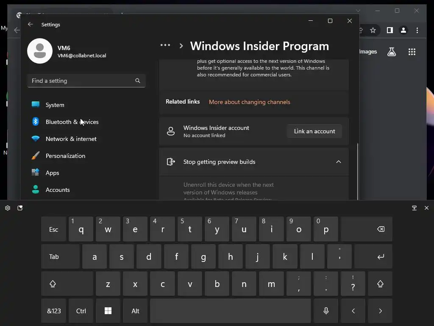Tap the m key
The height and width of the screenshot is (326, 434).
(271, 284)
